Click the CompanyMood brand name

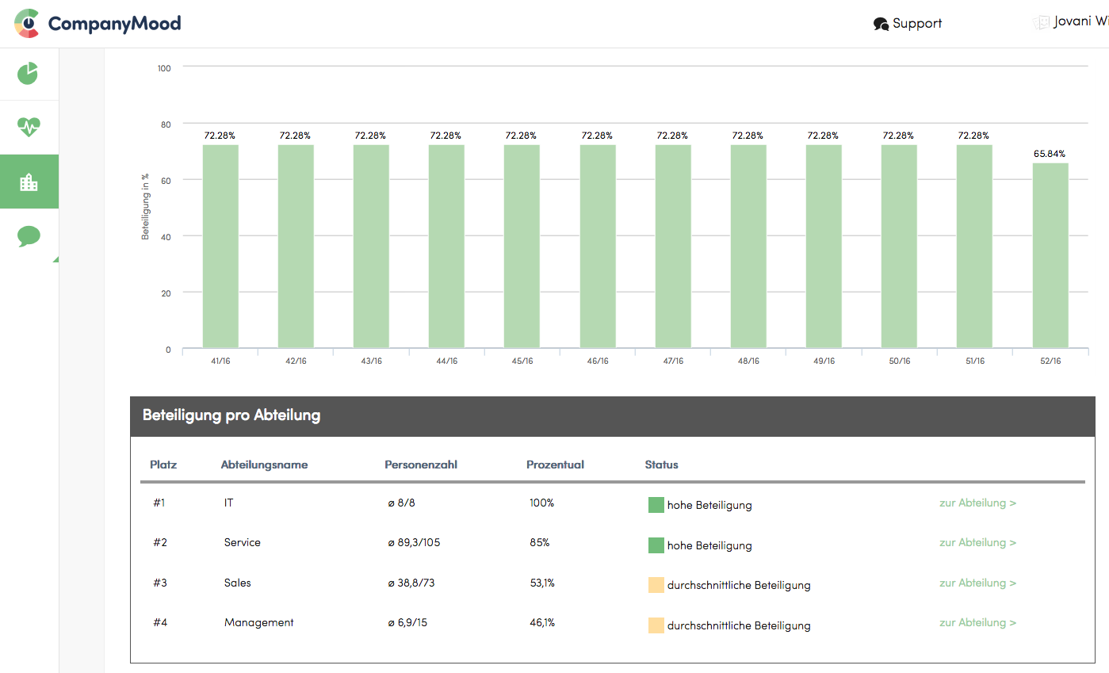coord(114,24)
